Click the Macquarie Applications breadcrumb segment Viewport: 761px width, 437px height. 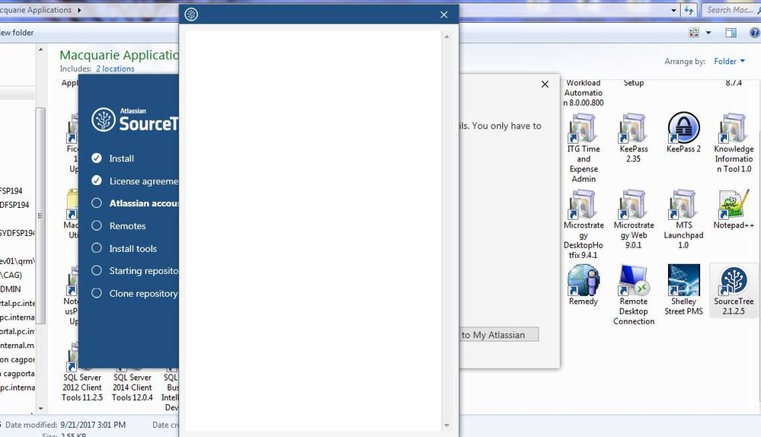pos(37,10)
